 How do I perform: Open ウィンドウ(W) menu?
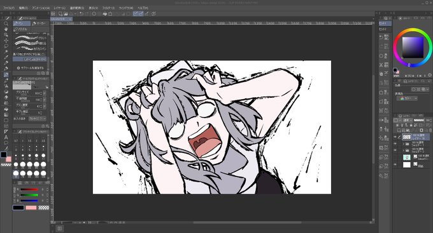[126, 8]
